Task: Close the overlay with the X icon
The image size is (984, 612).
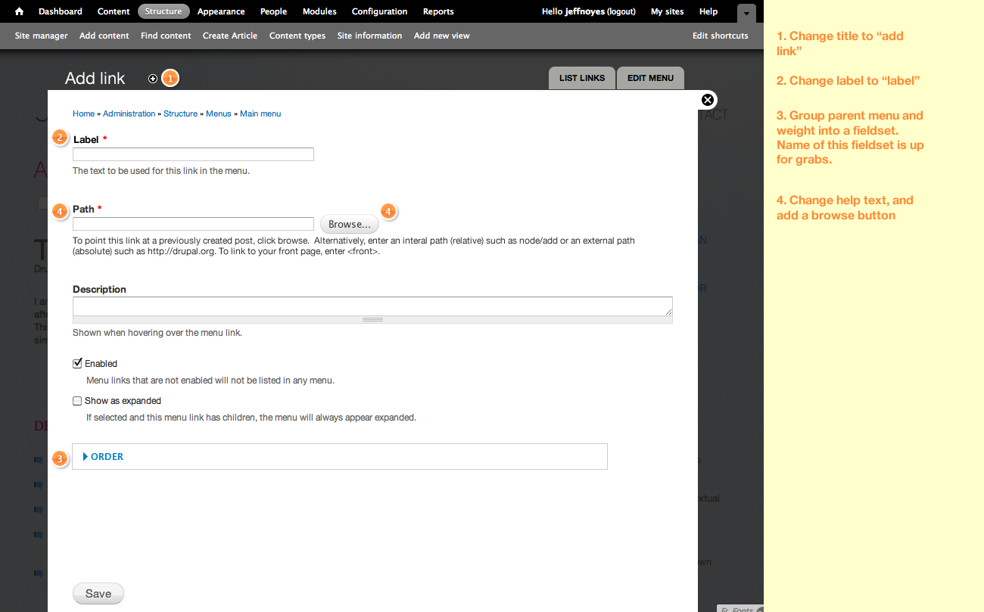Action: [x=708, y=100]
